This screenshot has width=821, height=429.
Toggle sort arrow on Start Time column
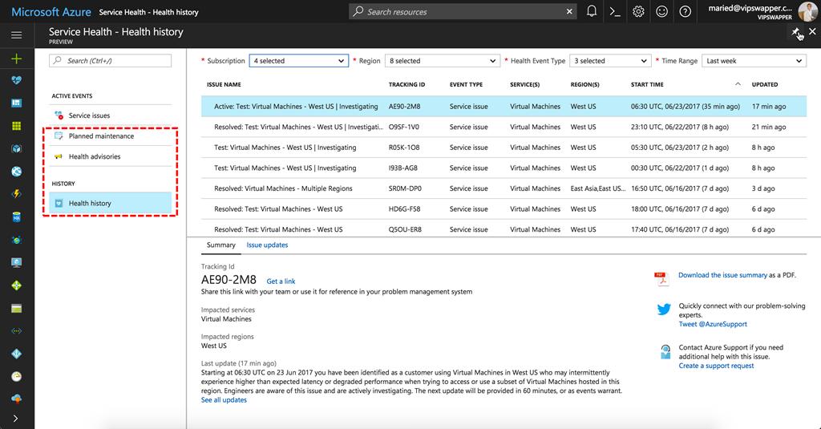[738, 84]
